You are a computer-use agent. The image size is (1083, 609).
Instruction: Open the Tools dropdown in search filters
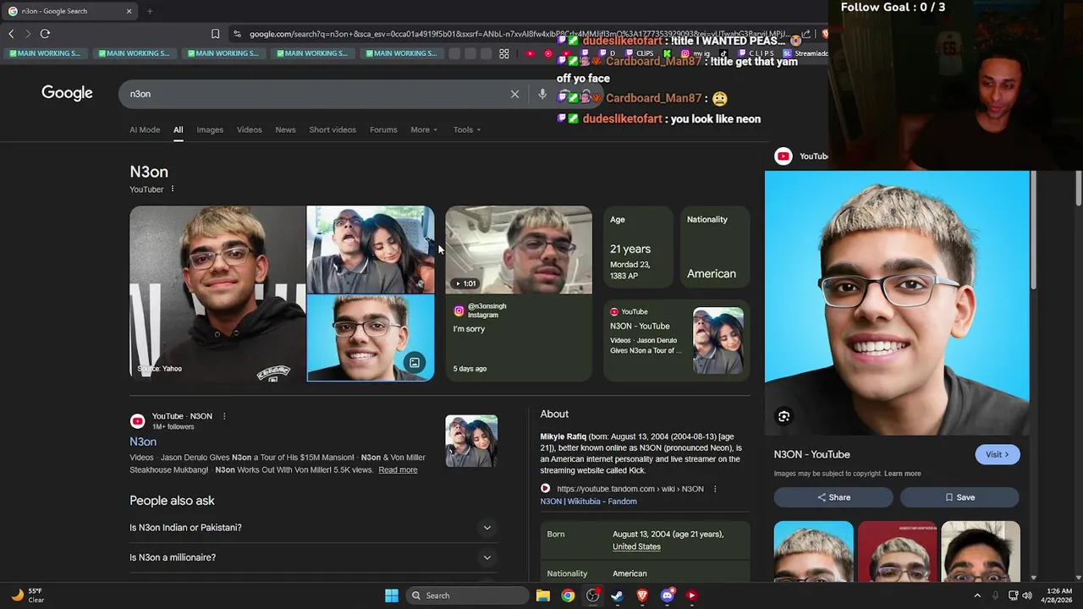click(x=467, y=129)
